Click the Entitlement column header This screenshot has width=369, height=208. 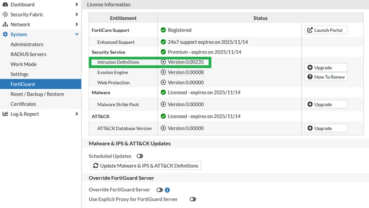pyautogui.click(x=123, y=18)
